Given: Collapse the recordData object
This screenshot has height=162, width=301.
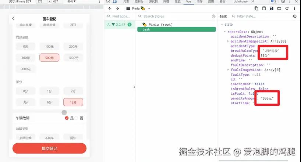Looking at the screenshot, I should pyautogui.click(x=225, y=32).
